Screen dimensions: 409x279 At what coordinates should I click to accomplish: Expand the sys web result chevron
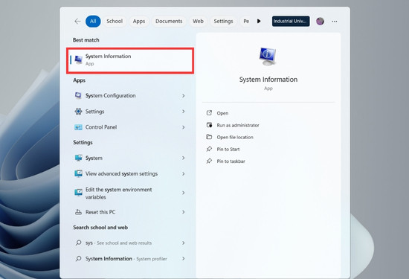[x=184, y=243]
